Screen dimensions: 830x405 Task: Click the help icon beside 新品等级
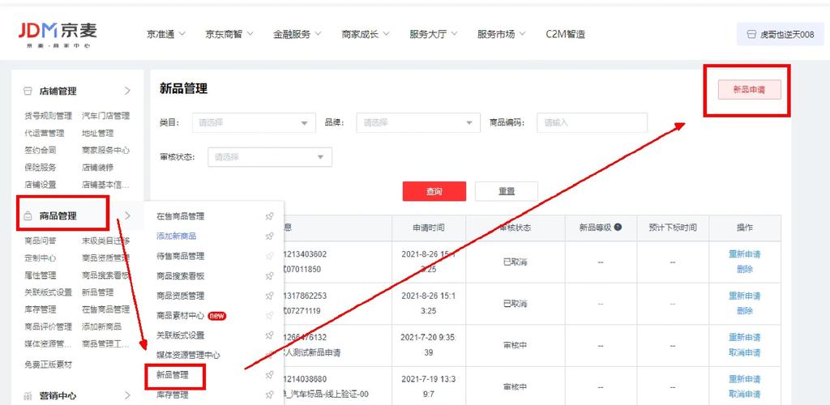[x=618, y=228]
